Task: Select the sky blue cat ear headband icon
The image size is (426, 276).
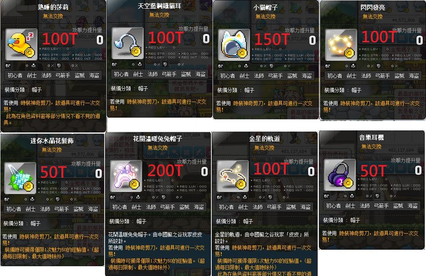Action: (127, 43)
